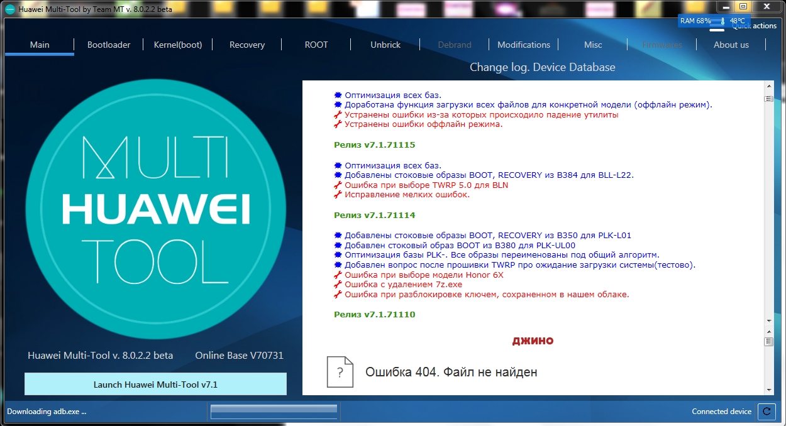Viewport: 786px width, 426px height.
Task: Click line 'Оптимизация базы PLK-'
Action: point(497,254)
